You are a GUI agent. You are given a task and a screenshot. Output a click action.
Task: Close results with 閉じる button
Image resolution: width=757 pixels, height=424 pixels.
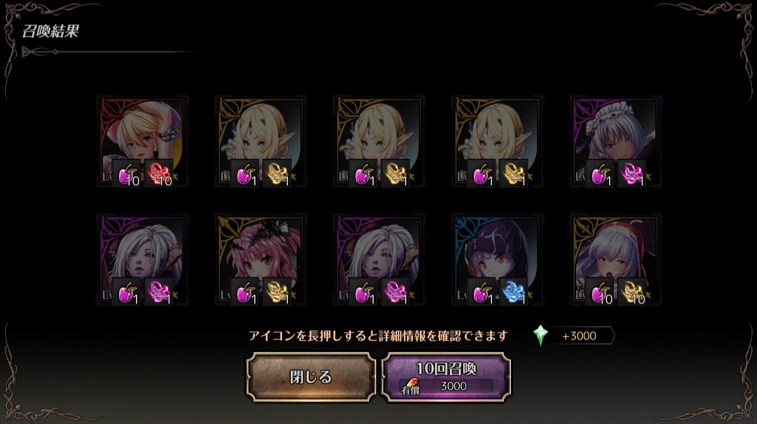311,377
